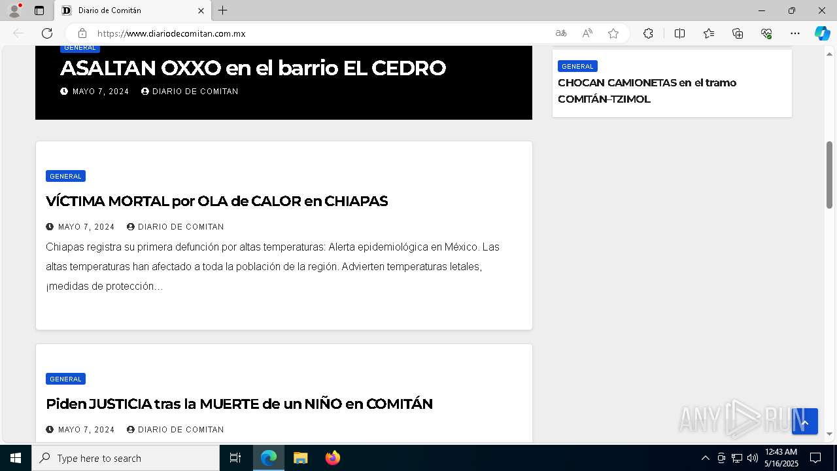Open the translate page icon
The width and height of the screenshot is (837, 471).
click(x=561, y=33)
